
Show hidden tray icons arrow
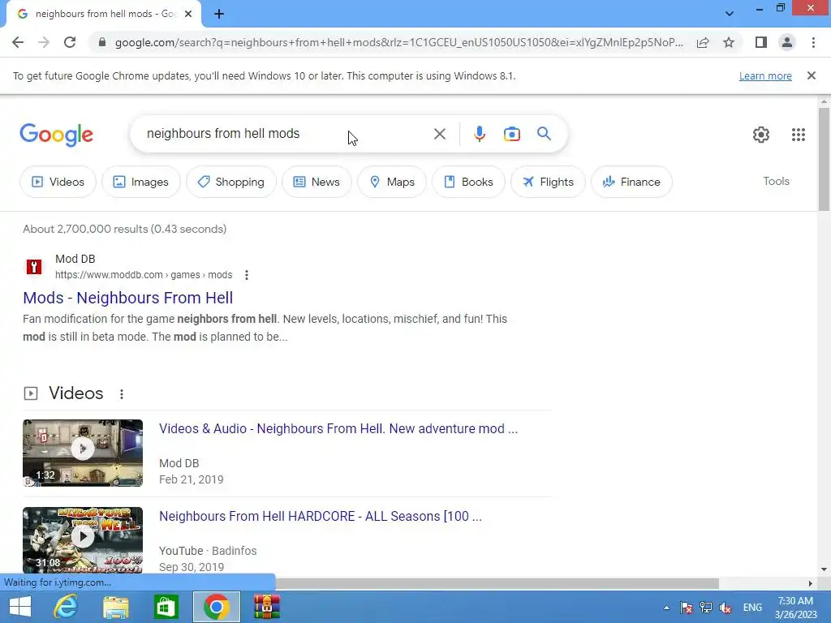[666, 608]
